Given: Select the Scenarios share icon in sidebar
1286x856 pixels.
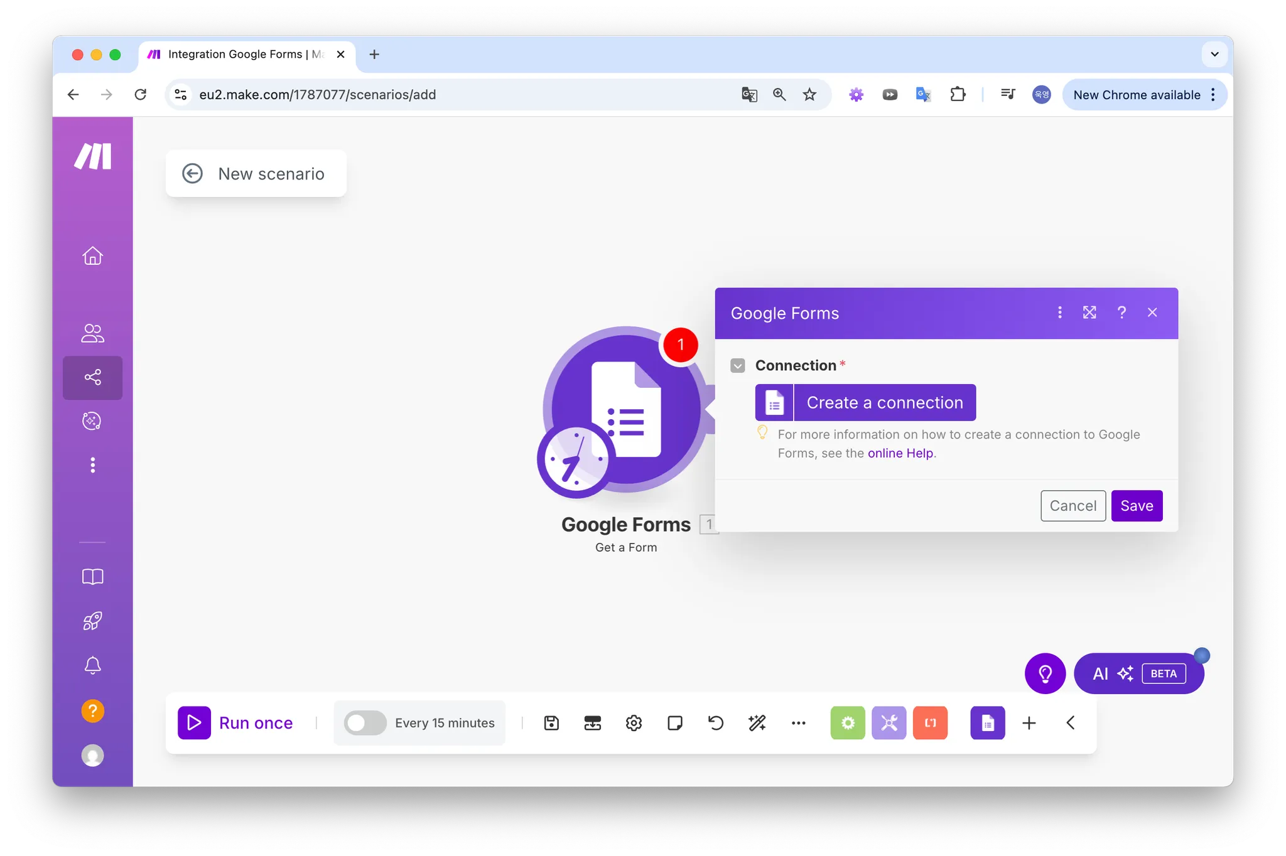Looking at the screenshot, I should point(93,377).
